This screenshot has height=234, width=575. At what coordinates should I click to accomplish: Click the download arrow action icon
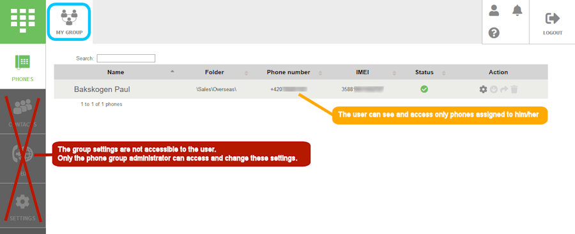pyautogui.click(x=494, y=89)
